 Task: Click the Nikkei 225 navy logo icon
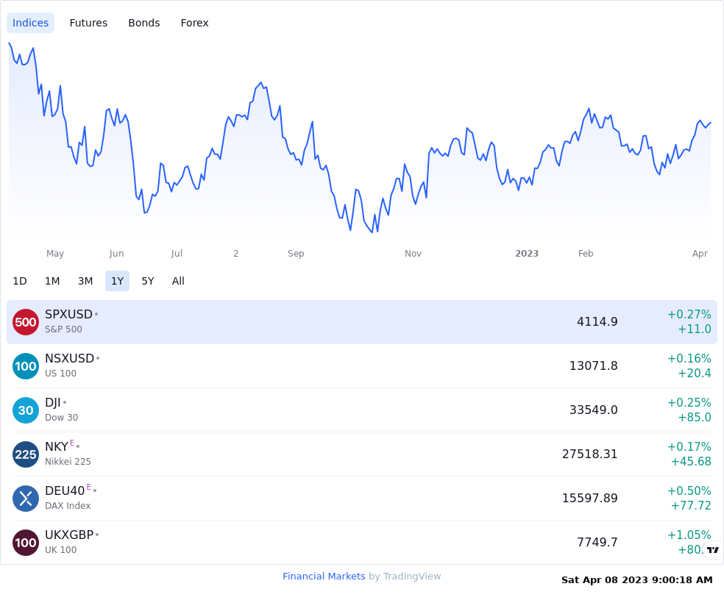tap(26, 454)
